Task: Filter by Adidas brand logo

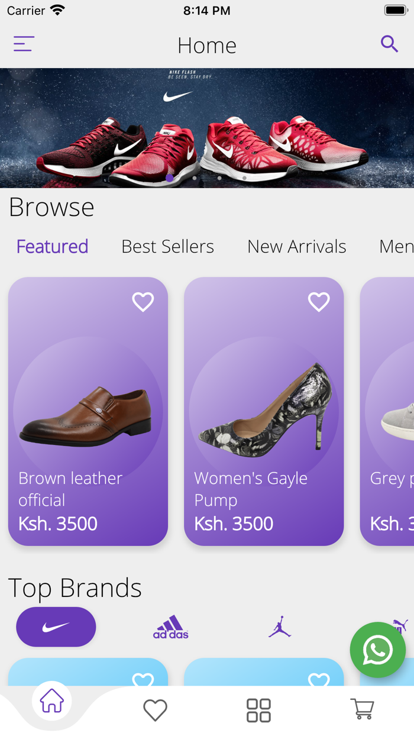Action: 170,627
